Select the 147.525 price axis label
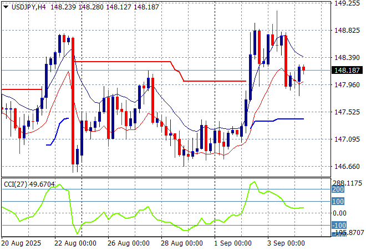Screen dimensions: 366x250 [347, 112]
